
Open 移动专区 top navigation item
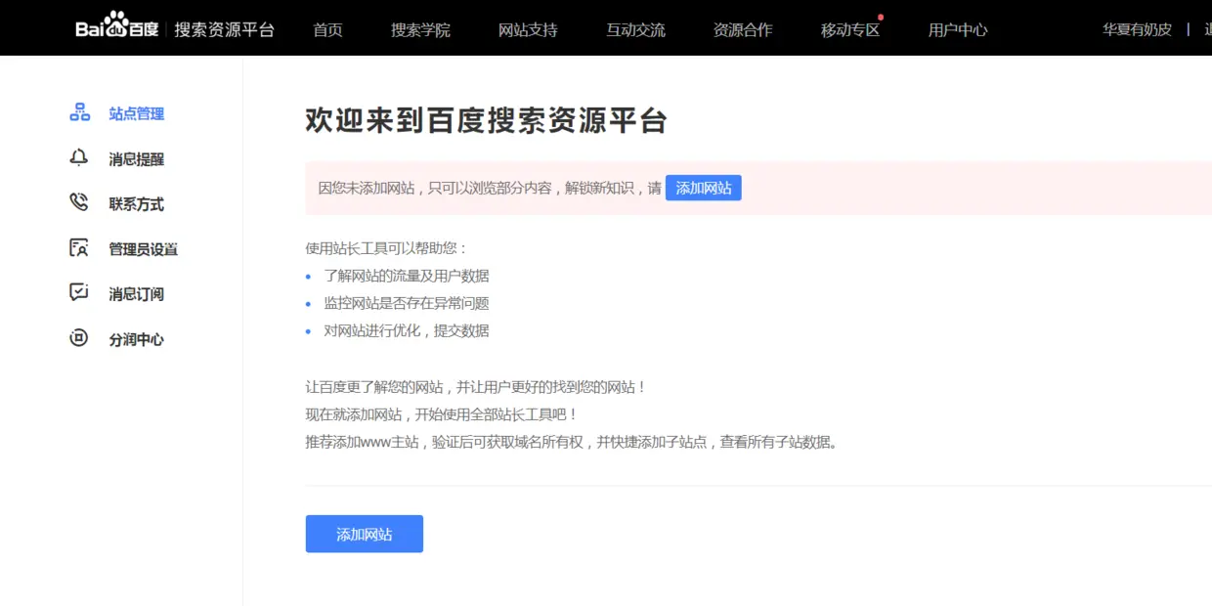[850, 29]
